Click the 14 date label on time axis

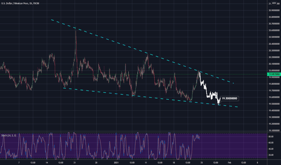click(x=47, y=163)
